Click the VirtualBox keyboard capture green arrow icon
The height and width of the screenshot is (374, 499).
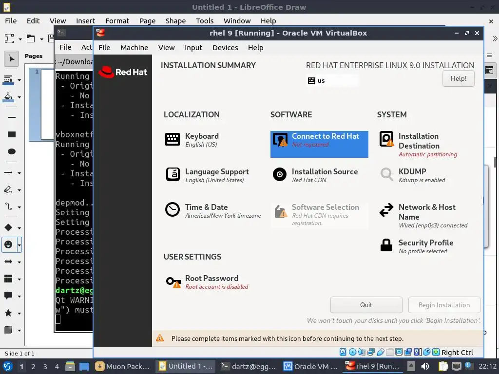[436, 352]
